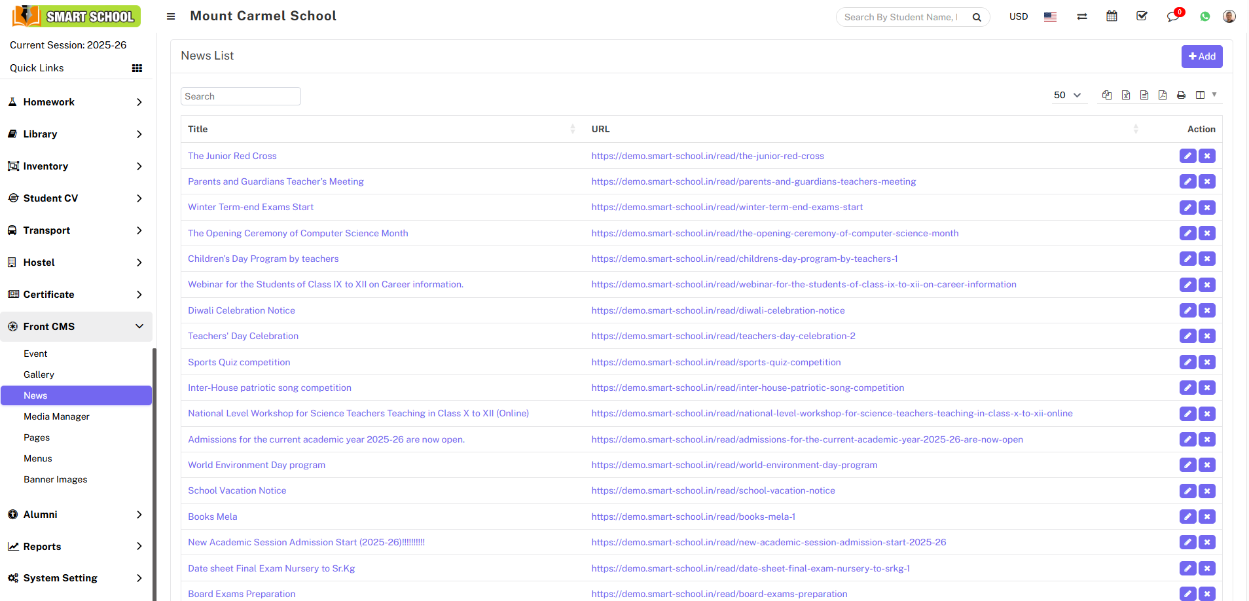1249x601 pixels.
Task: Collapse the Front CMS section
Action: click(x=77, y=326)
